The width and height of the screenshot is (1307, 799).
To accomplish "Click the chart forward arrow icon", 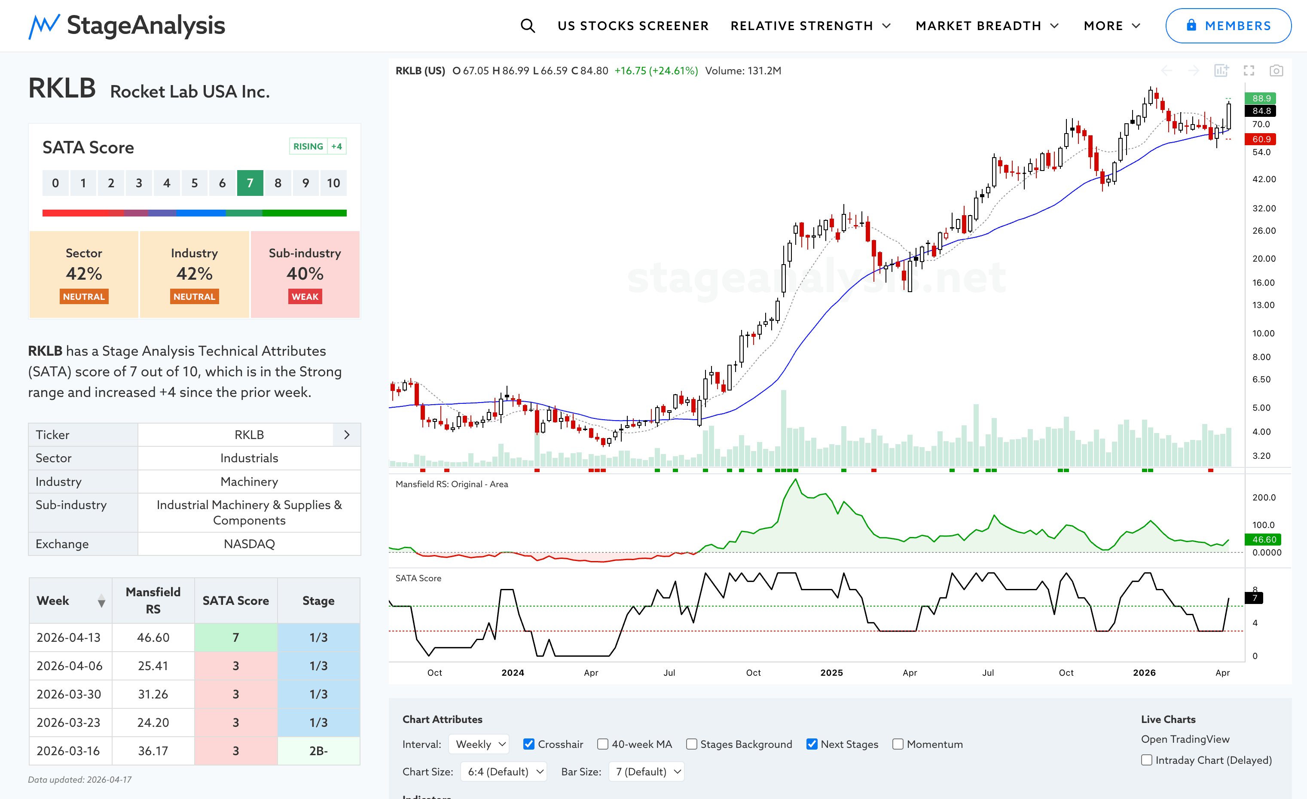I will [1194, 70].
